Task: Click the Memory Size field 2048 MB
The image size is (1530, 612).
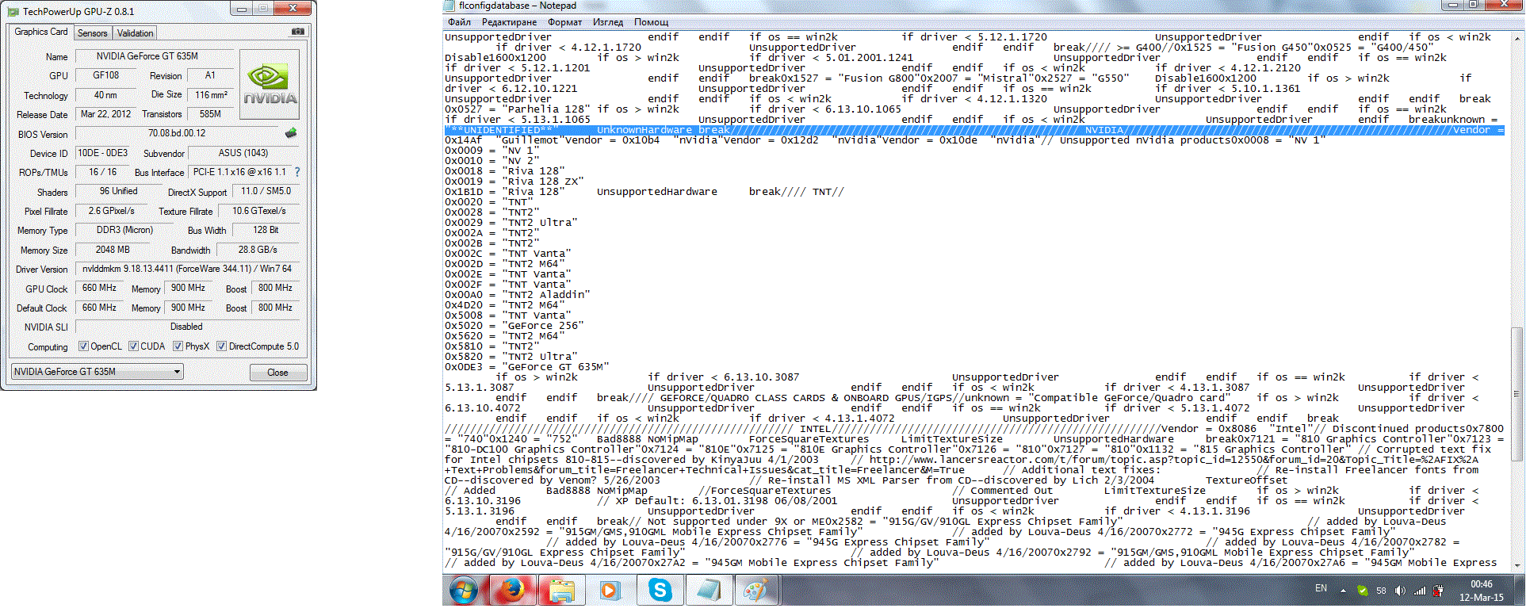Action: point(113,250)
